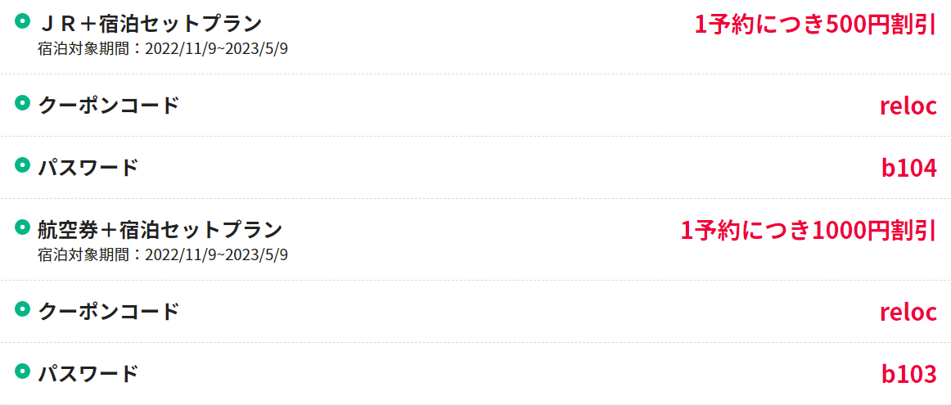Viewport: 951px width, 405px height.
Task: Click the green bullet beside the first クーポンコード
Action: click(x=22, y=104)
